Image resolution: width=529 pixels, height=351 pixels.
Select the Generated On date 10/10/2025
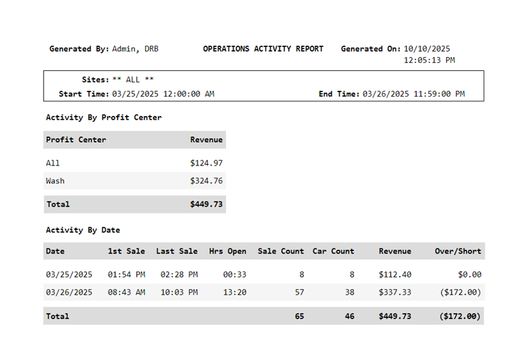pyautogui.click(x=427, y=49)
